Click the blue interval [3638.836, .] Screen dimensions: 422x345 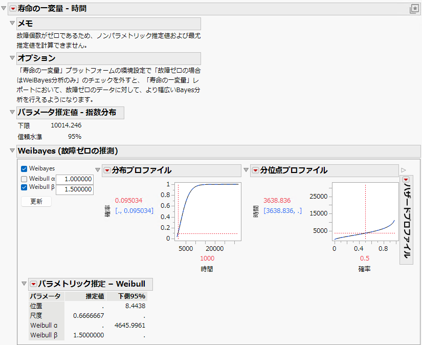click(282, 211)
